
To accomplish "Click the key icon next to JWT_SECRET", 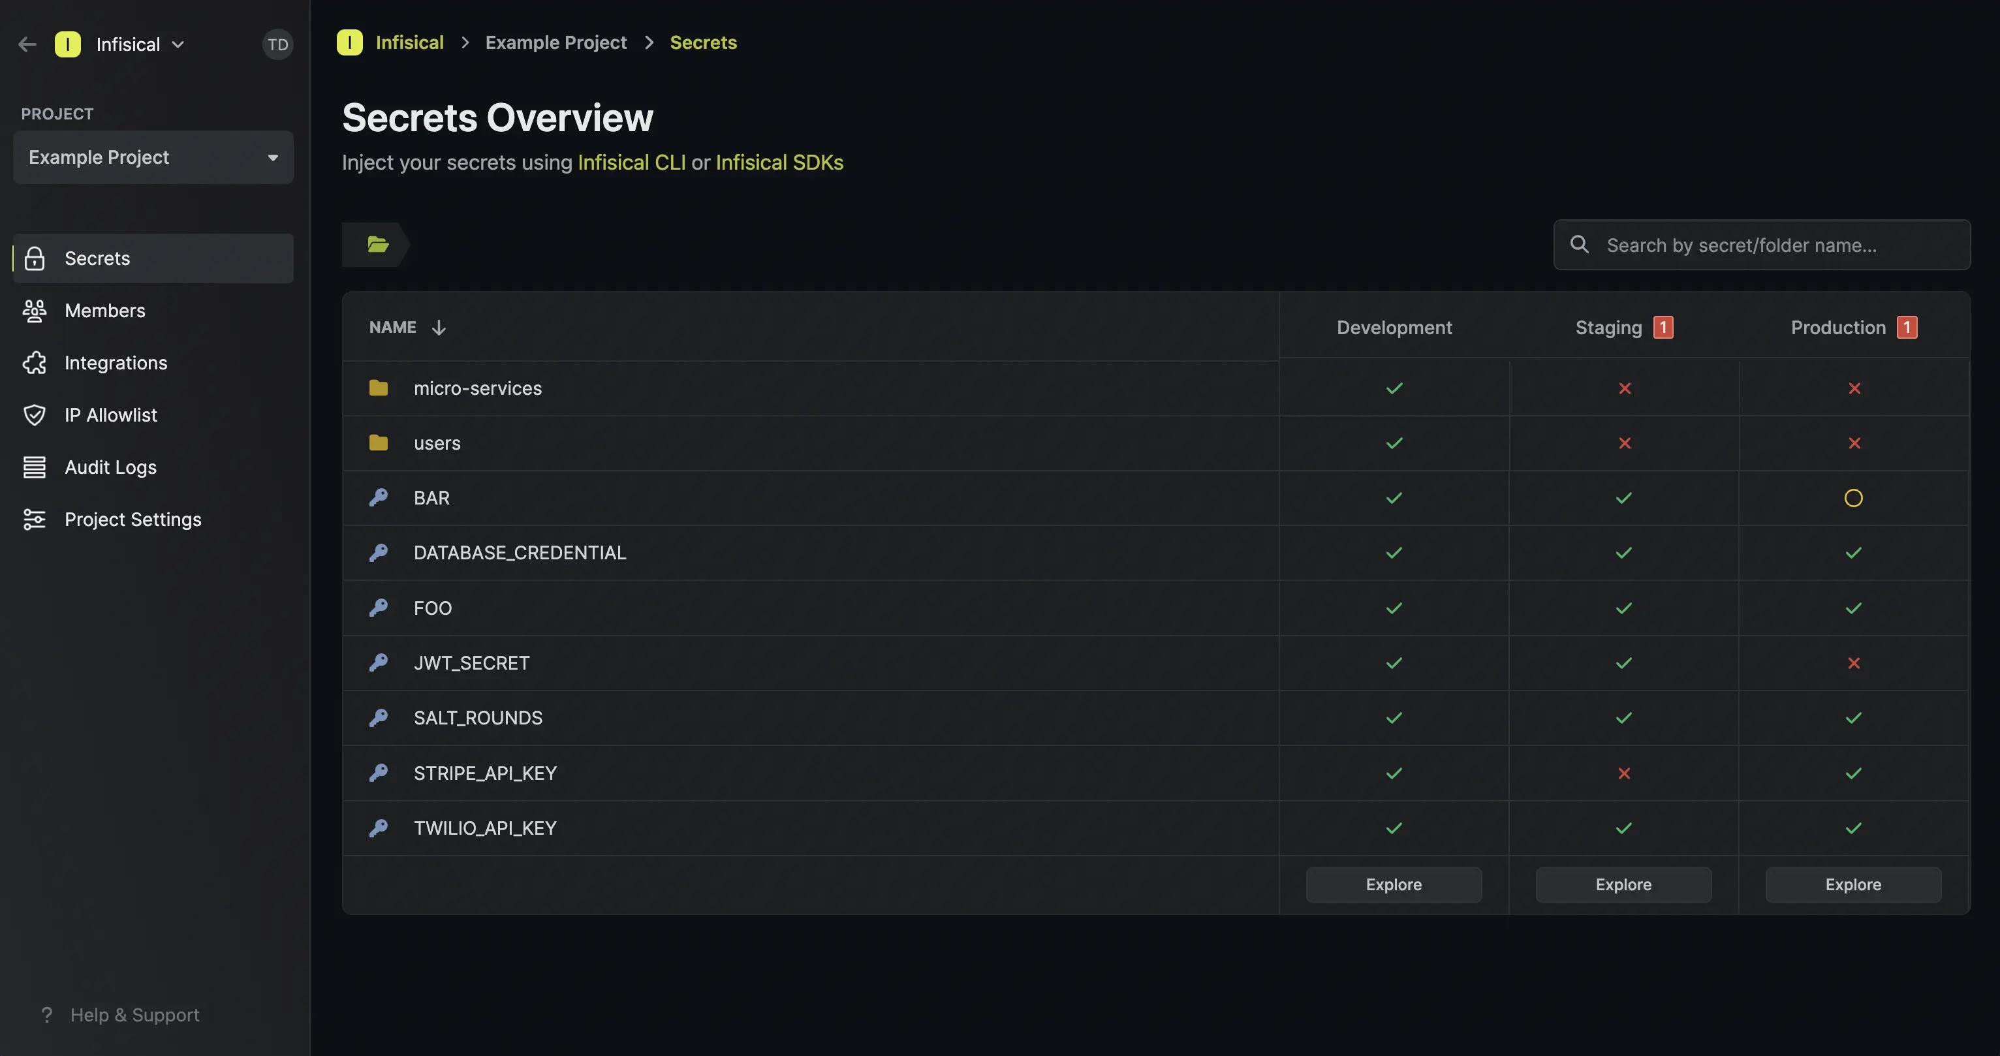I will click(380, 662).
